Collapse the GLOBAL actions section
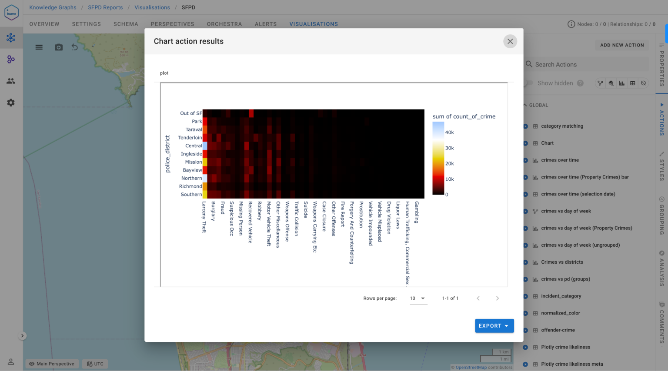The height and width of the screenshot is (371, 668). [525, 105]
